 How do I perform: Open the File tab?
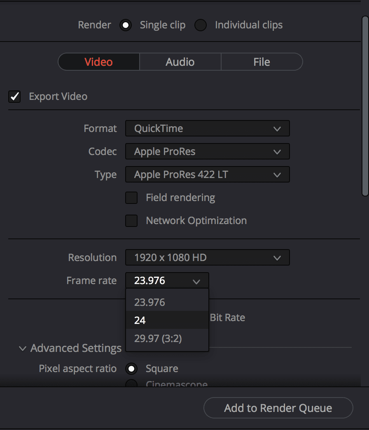(x=262, y=62)
